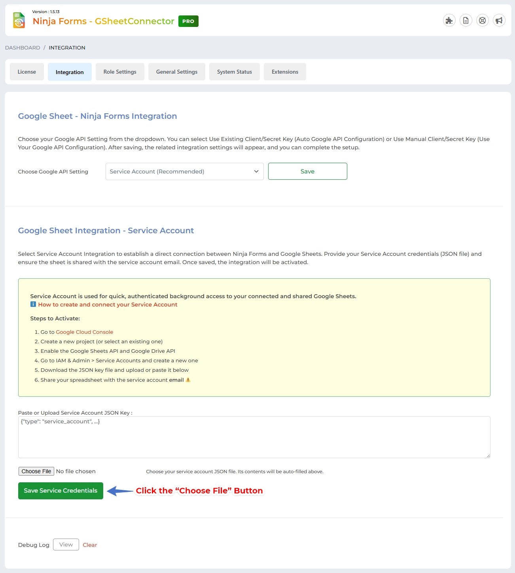Click the Save button beside the API dropdown
Viewport: 515px width, 573px height.
coord(307,171)
